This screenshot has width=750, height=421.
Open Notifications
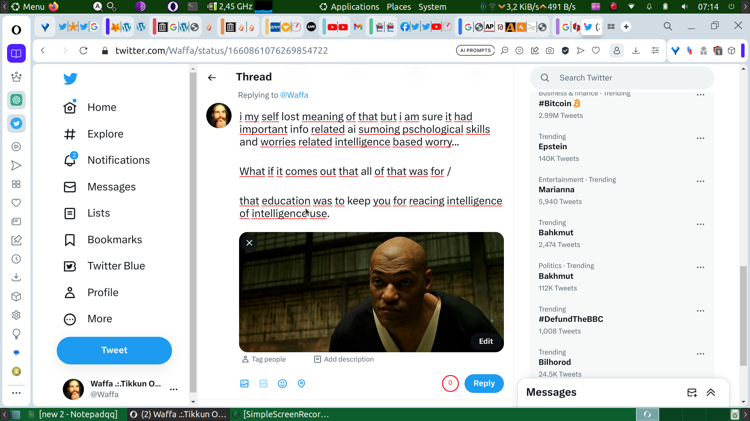107,160
